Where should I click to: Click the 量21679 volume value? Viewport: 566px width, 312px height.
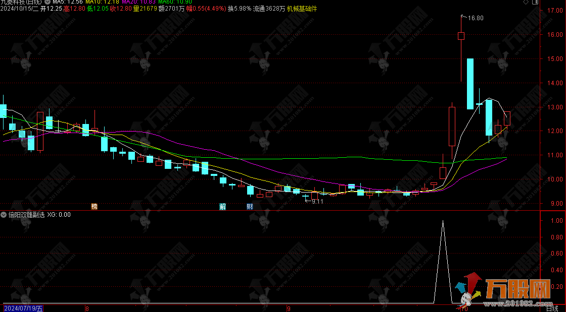point(145,9)
